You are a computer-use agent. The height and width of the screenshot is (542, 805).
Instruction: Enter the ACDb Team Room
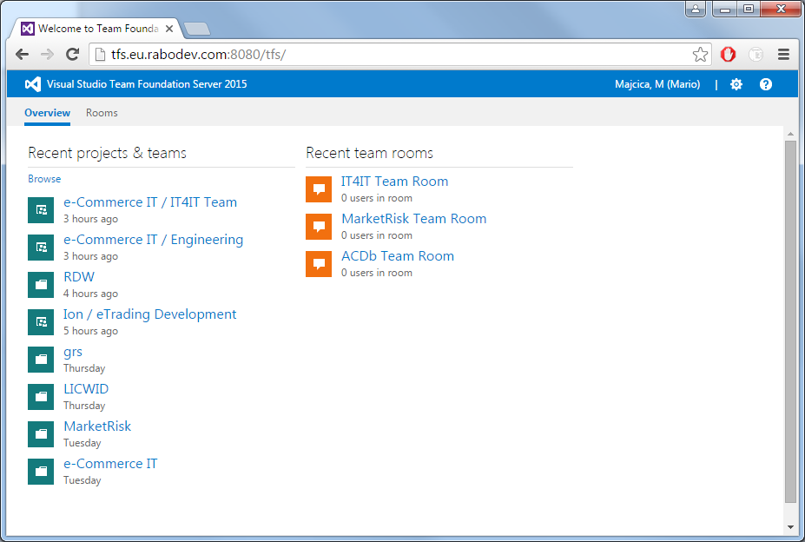tap(398, 256)
